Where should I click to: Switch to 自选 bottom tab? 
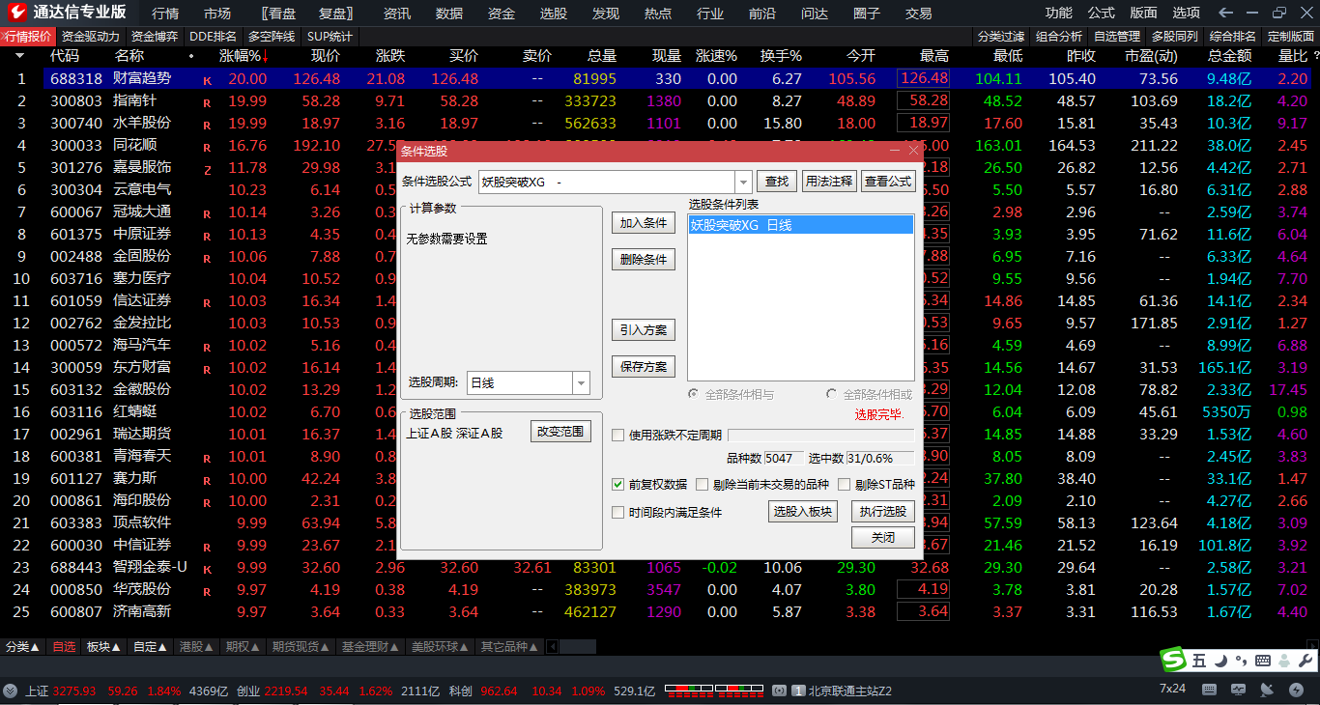64,647
